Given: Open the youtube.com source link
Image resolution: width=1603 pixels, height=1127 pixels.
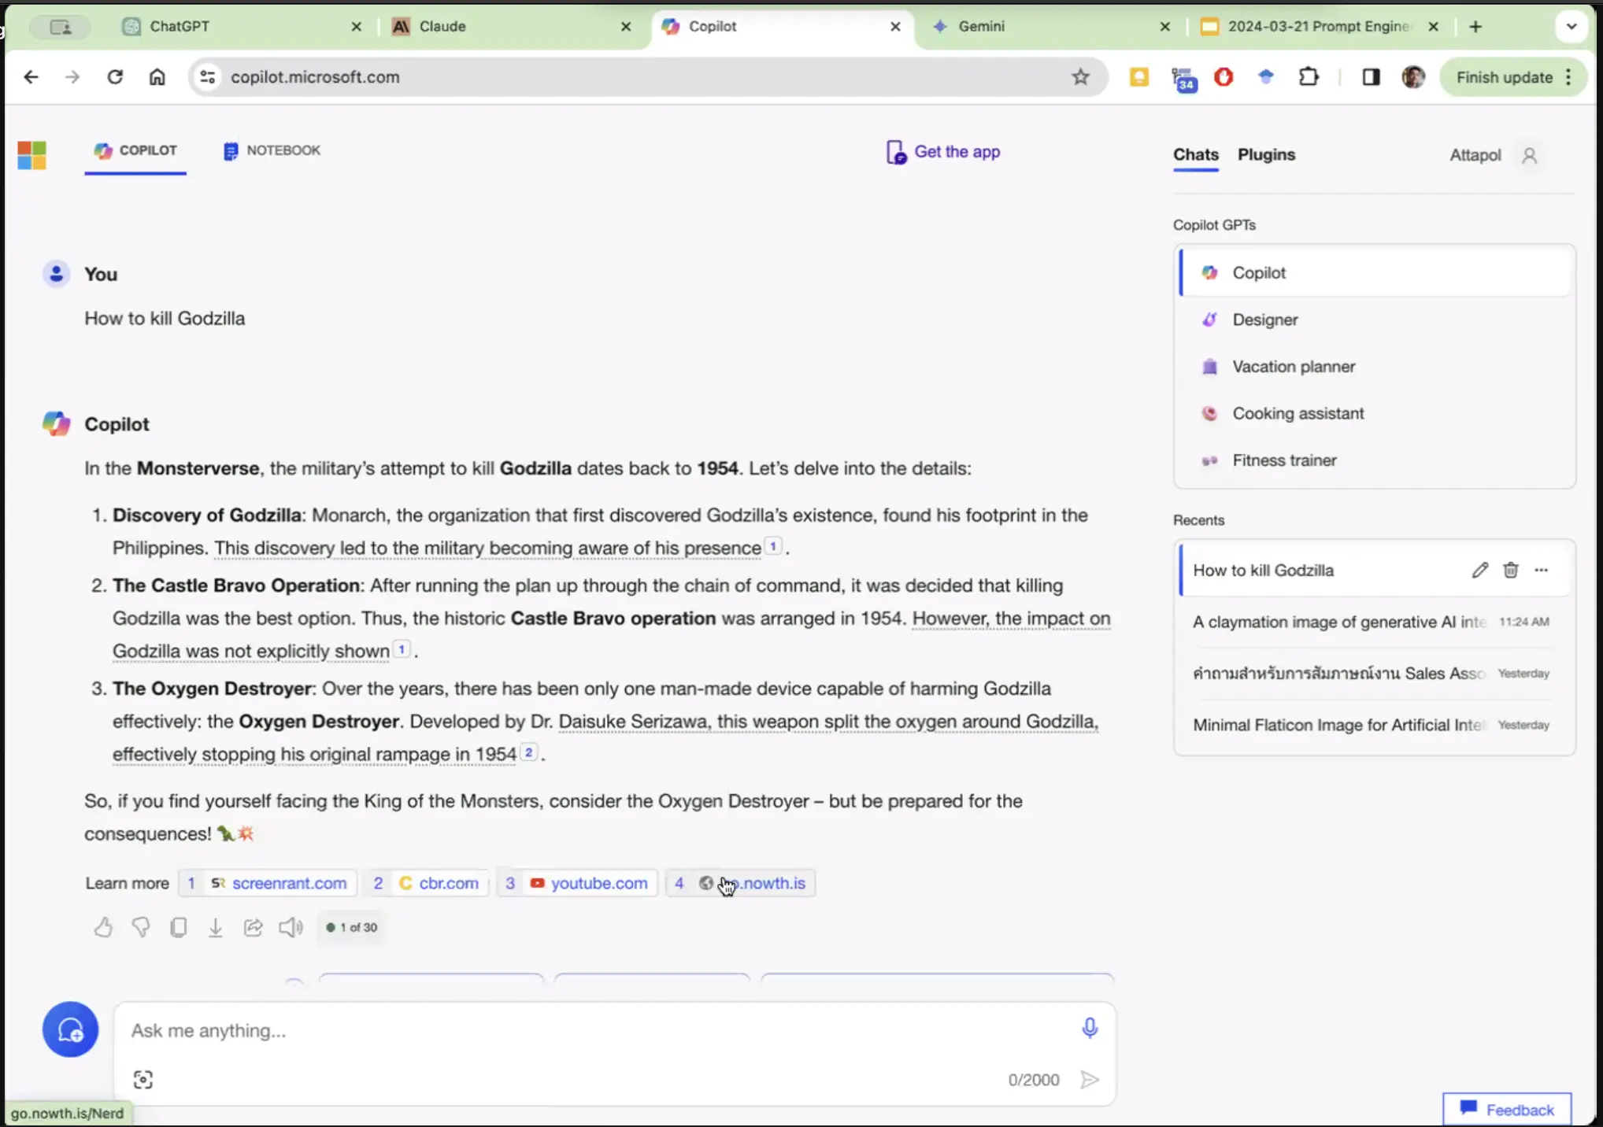Looking at the screenshot, I should [x=579, y=883].
